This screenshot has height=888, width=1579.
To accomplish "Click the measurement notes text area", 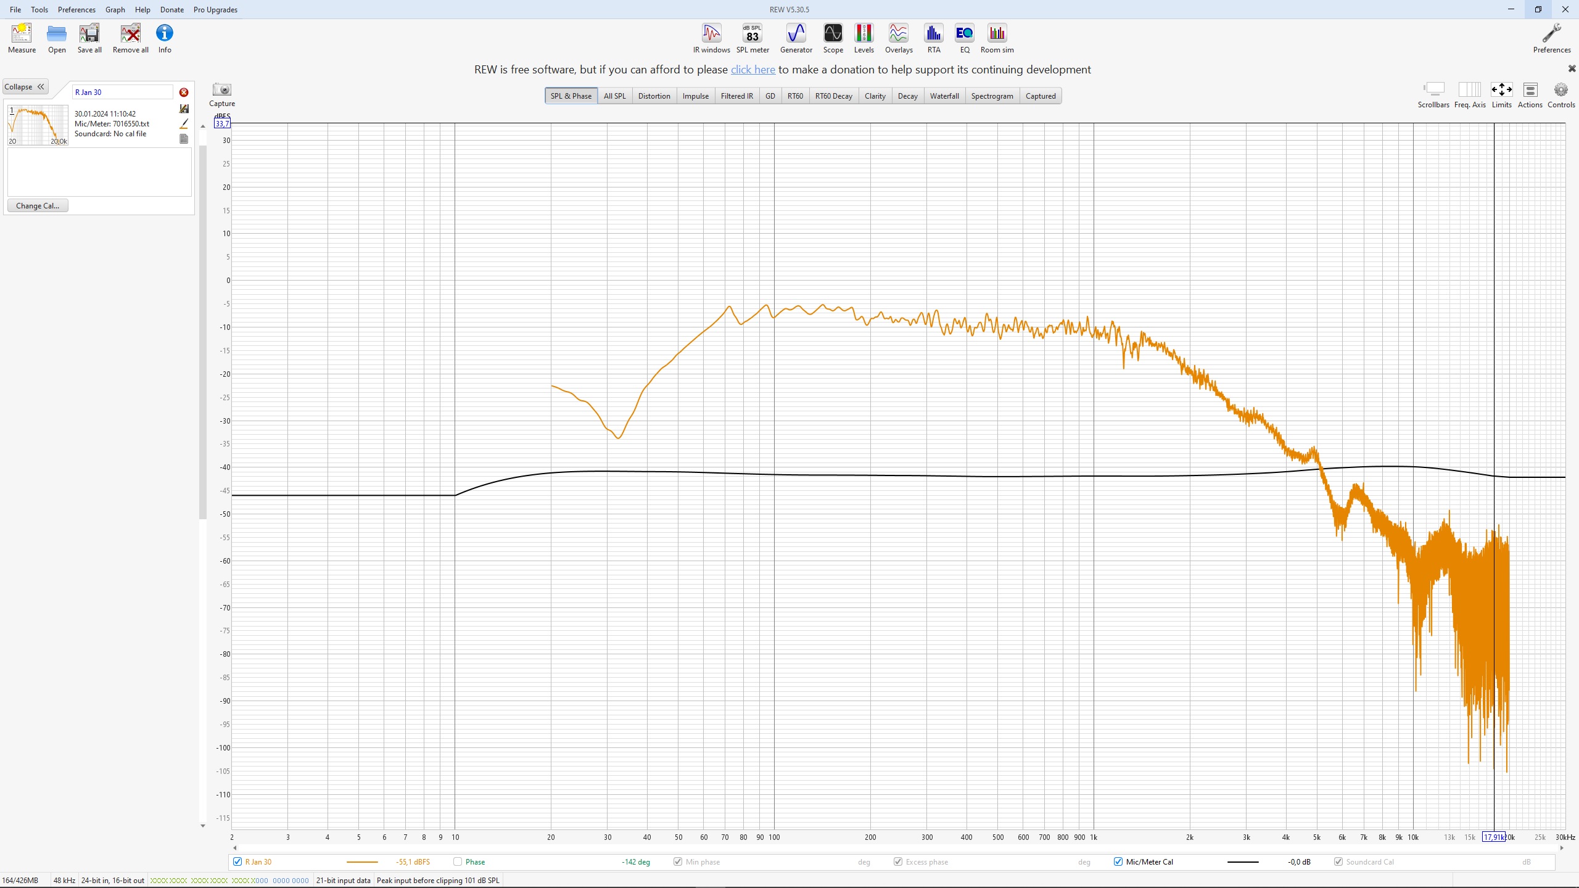I will (99, 172).
